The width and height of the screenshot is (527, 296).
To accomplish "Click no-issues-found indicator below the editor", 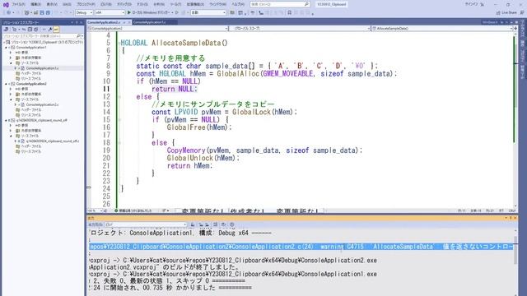I will coord(133,210).
